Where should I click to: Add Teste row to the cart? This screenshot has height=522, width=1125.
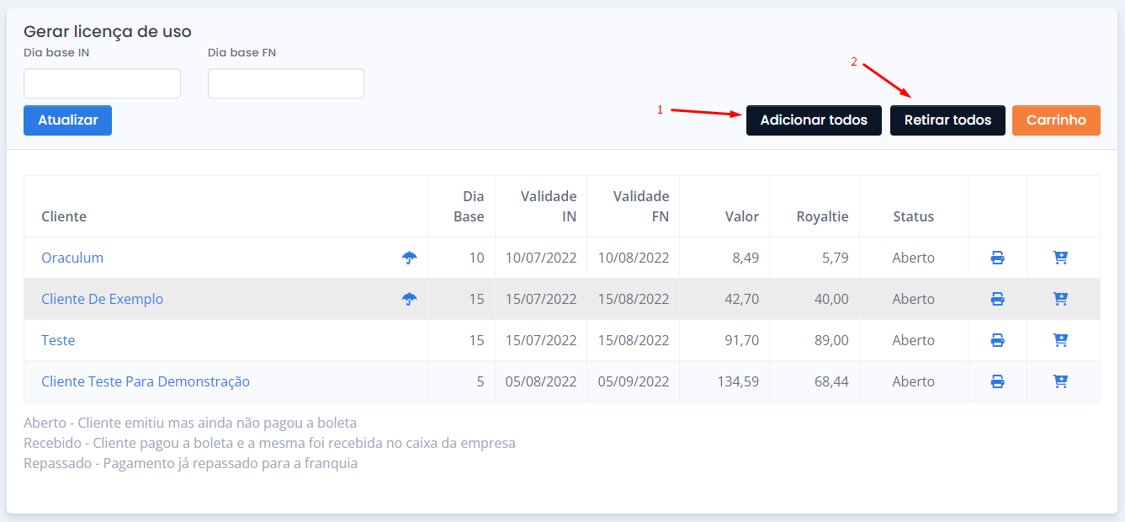[x=1060, y=340]
